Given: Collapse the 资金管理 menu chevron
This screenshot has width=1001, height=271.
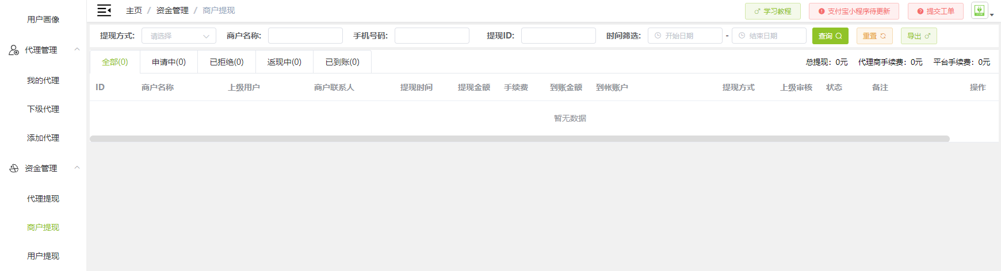Looking at the screenshot, I should (x=77, y=168).
